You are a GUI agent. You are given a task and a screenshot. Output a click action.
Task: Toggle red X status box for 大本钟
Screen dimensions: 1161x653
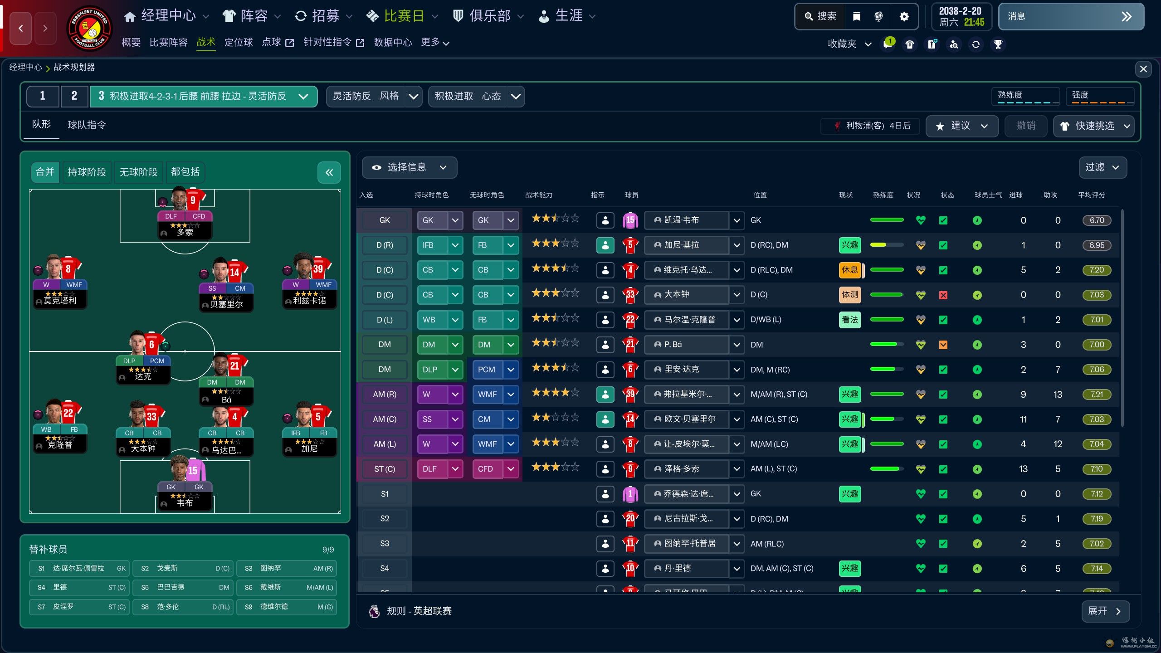pyautogui.click(x=943, y=295)
